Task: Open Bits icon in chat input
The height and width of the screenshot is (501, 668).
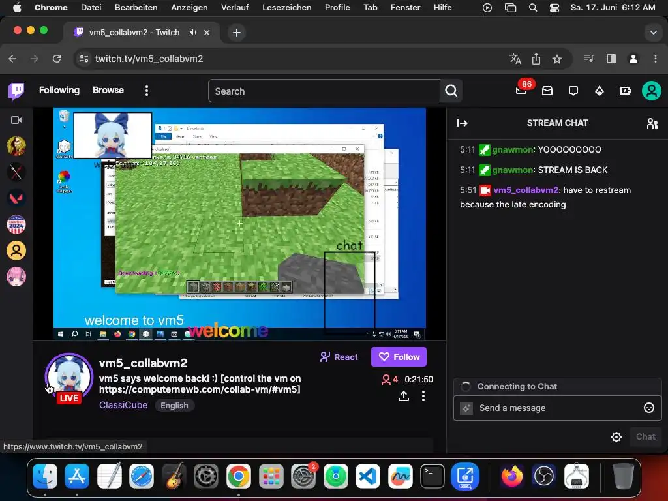Action: (x=466, y=408)
